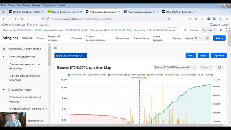Viewport: 231px width, 130px height.
Task: Reload the page with the refresh icon
Action: (x=16, y=19)
